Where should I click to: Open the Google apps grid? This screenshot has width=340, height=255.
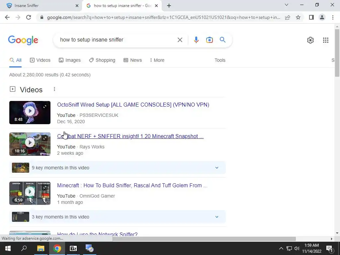click(x=325, y=40)
